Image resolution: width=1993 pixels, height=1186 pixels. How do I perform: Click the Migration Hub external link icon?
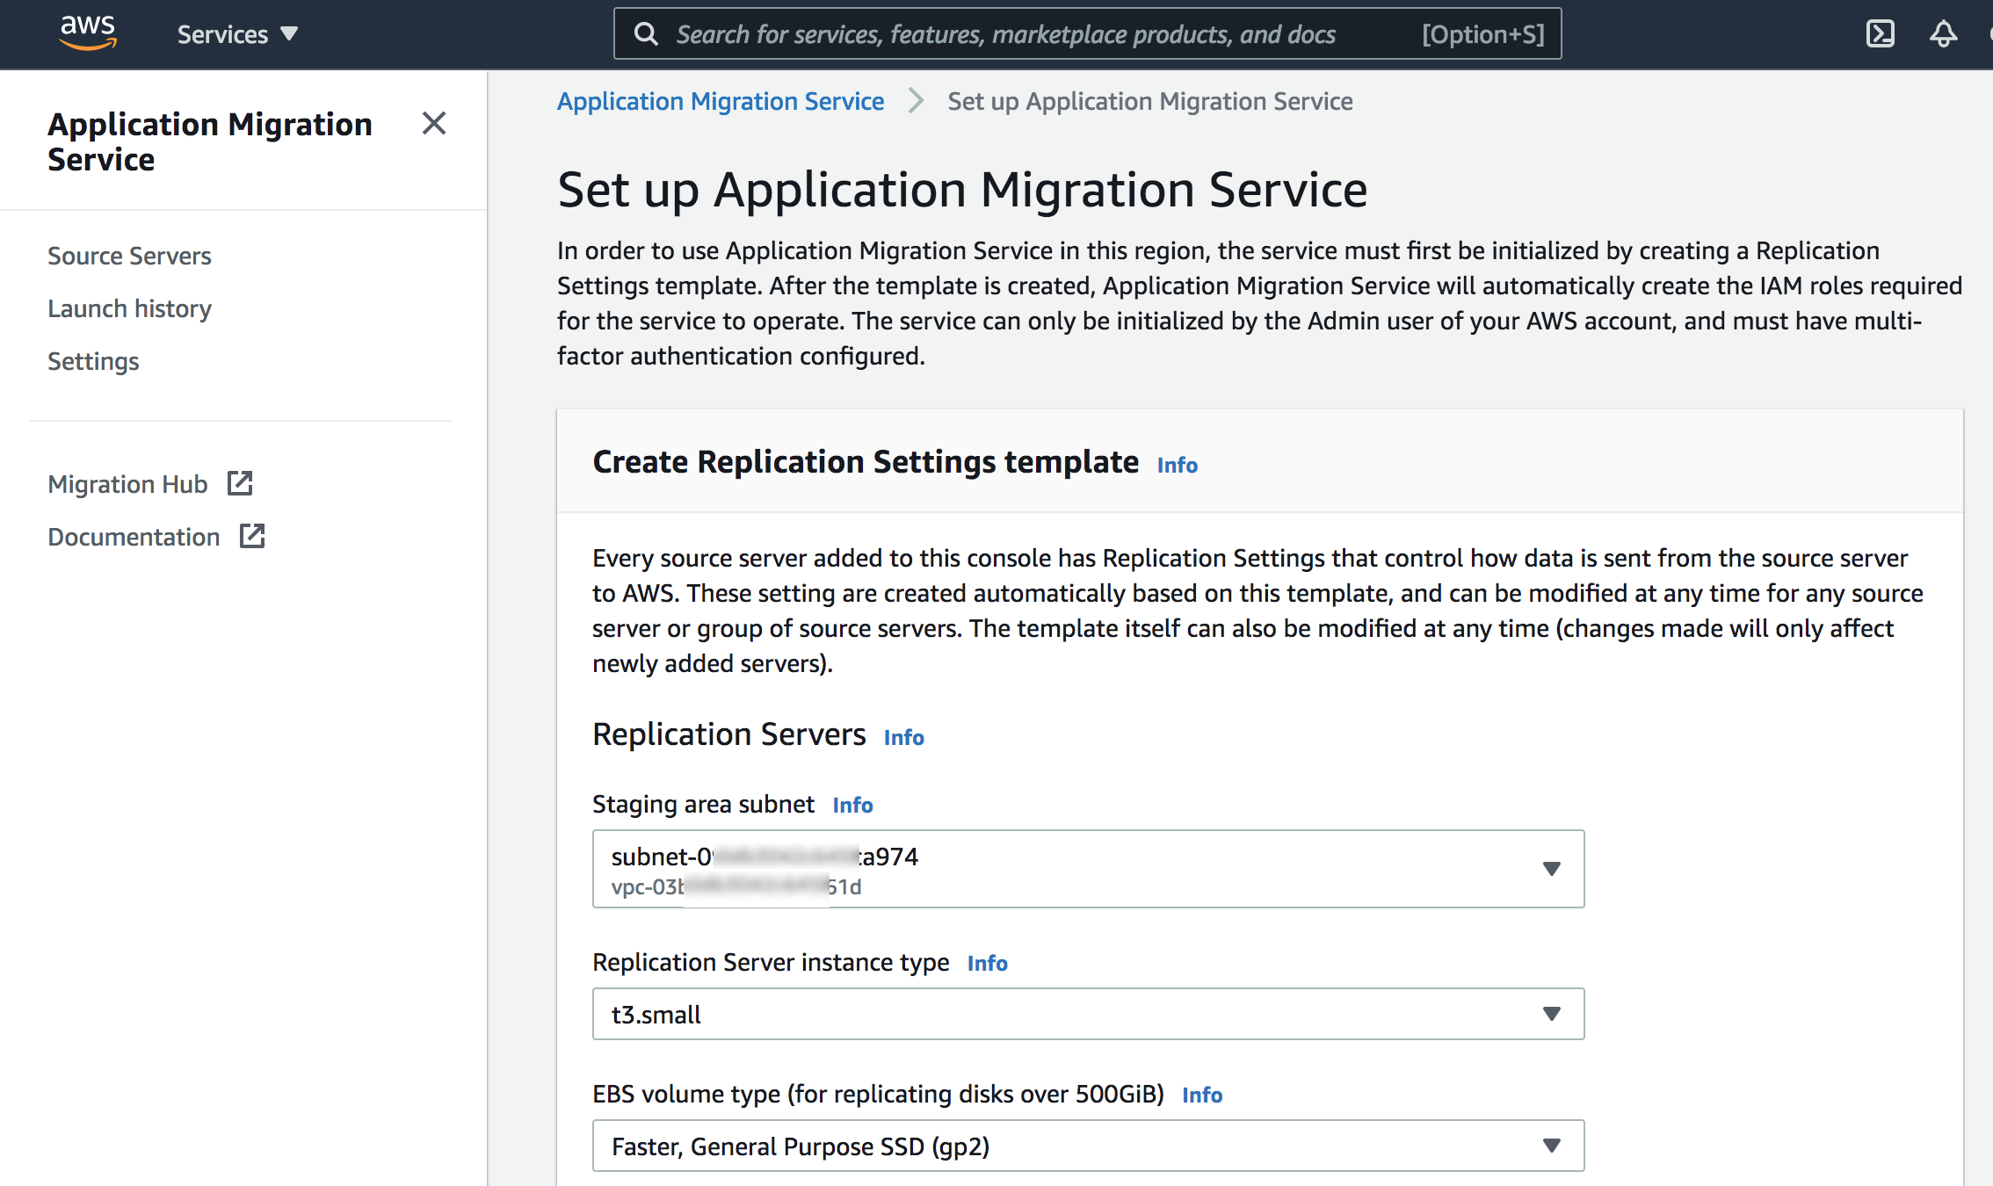240,483
